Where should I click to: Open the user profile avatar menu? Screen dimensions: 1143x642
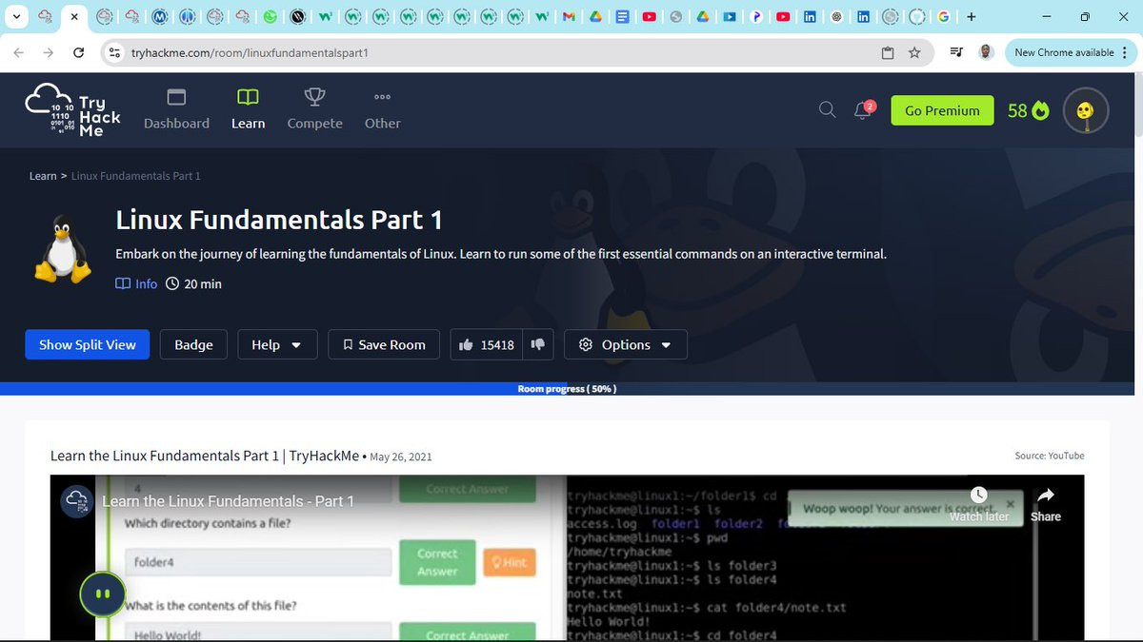pyautogui.click(x=1086, y=110)
